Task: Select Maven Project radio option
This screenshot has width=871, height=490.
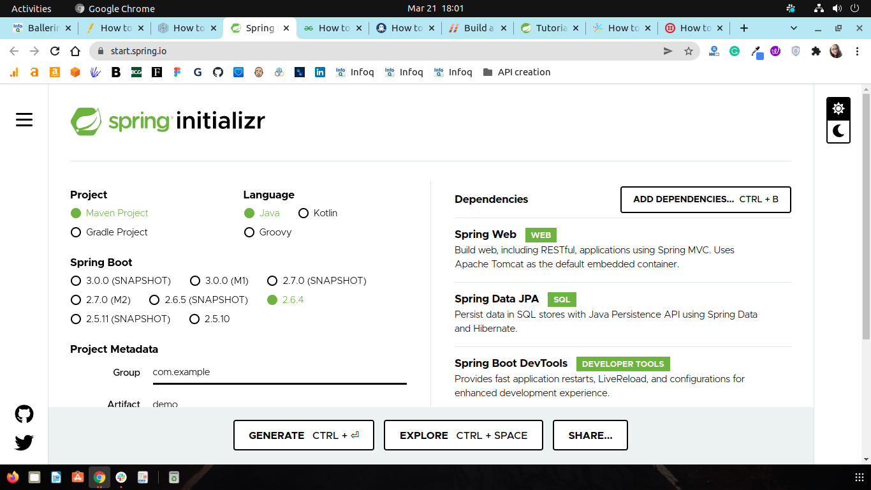Action: pos(110,213)
